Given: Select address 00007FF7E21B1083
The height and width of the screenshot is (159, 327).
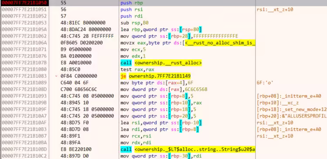Looking at the screenshot, I should tap(24, 76).
